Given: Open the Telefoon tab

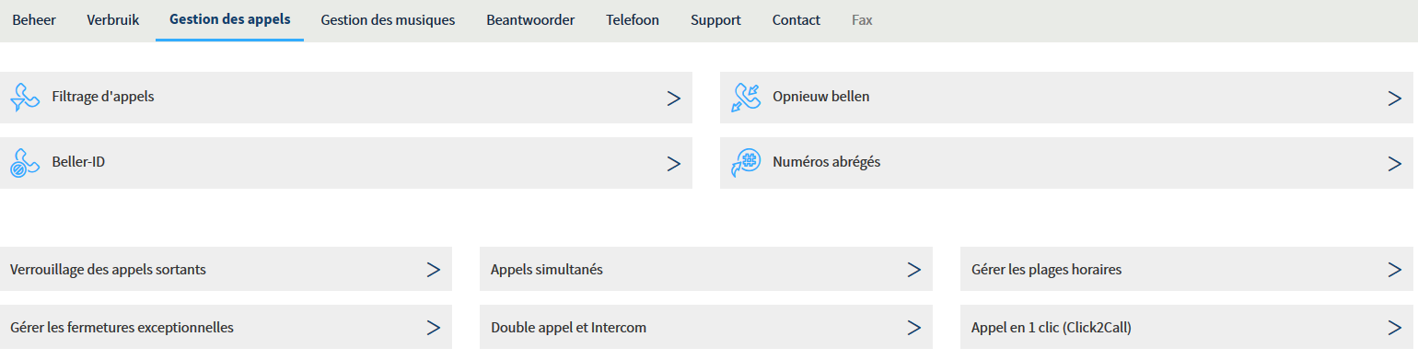Looking at the screenshot, I should click(x=633, y=20).
